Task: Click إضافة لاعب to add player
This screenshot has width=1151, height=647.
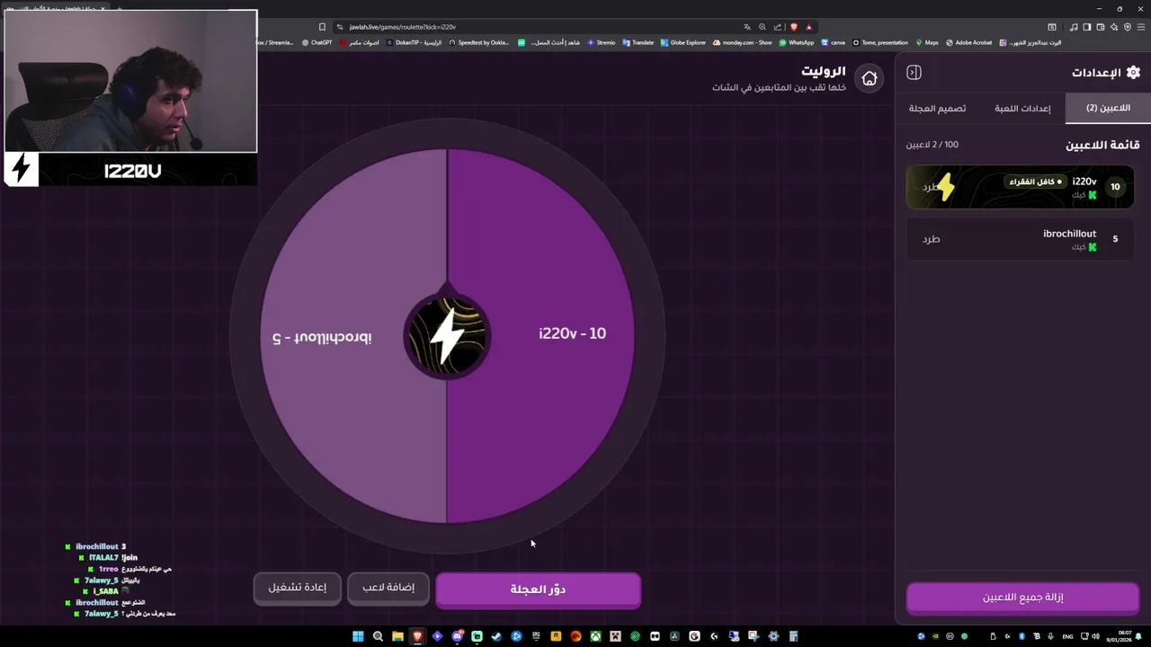Action: point(388,588)
